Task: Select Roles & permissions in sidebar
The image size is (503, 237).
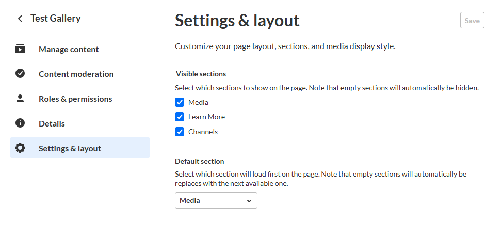Action: pos(75,99)
